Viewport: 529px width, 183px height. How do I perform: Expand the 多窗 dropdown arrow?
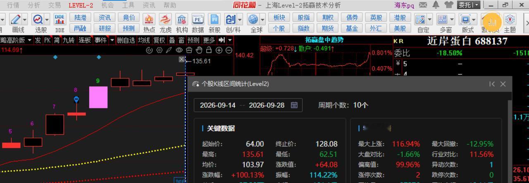pos(452,20)
